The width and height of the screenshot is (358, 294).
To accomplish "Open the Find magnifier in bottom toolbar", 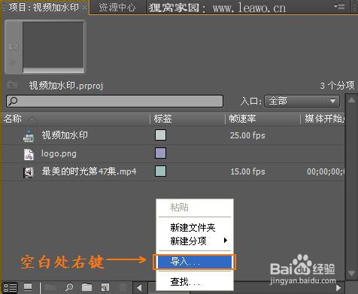I will [x=69, y=287].
